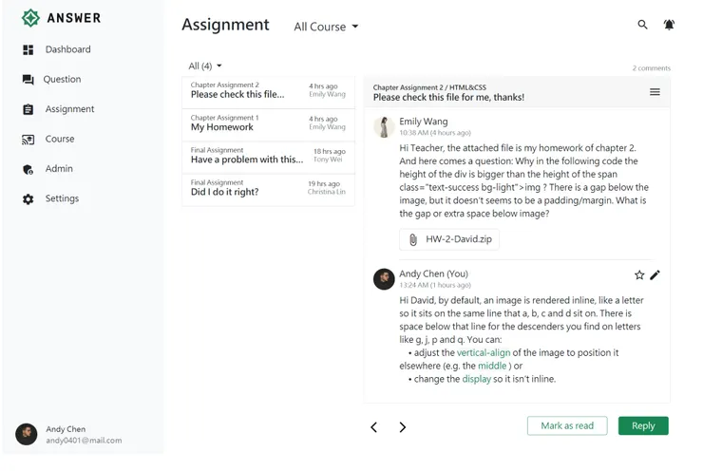Click Emily Wang's avatar thumbnail
The image size is (703, 471).
point(384,127)
